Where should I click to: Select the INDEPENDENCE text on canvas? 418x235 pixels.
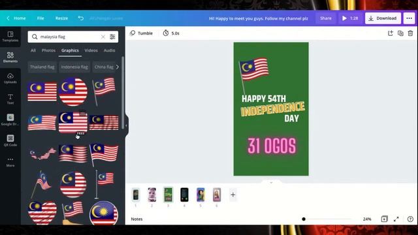[272, 108]
